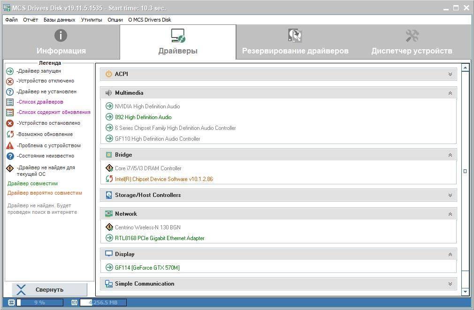The width and height of the screenshot is (474, 310).
Task: Switch to the Драйверы tab
Action: click(178, 42)
